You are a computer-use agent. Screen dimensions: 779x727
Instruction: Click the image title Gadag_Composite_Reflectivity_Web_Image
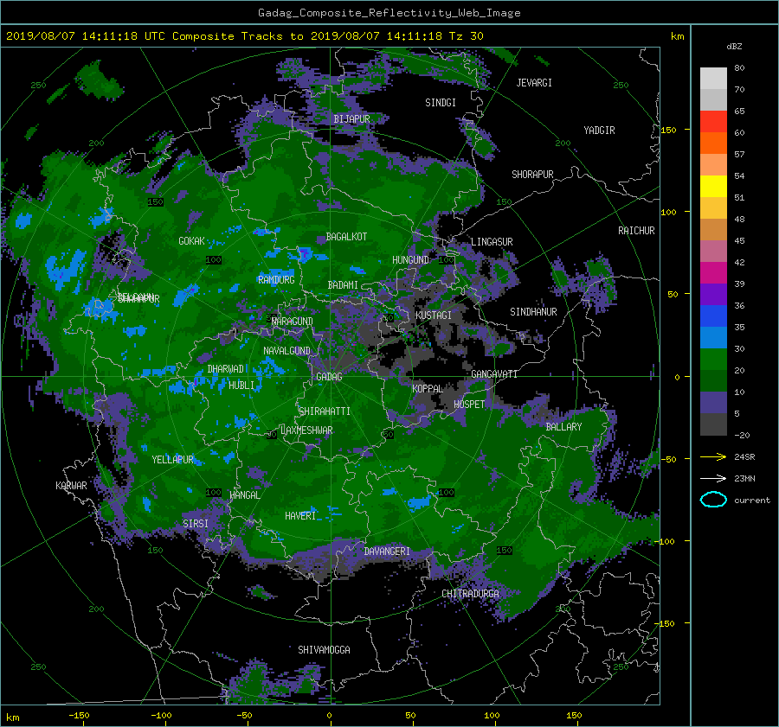(x=389, y=13)
